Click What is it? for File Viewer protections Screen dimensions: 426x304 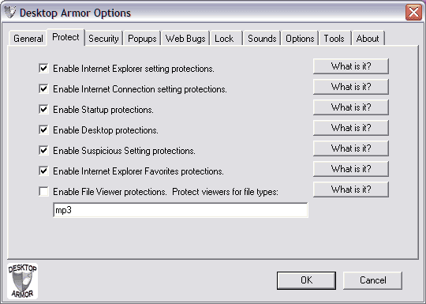tap(351, 190)
